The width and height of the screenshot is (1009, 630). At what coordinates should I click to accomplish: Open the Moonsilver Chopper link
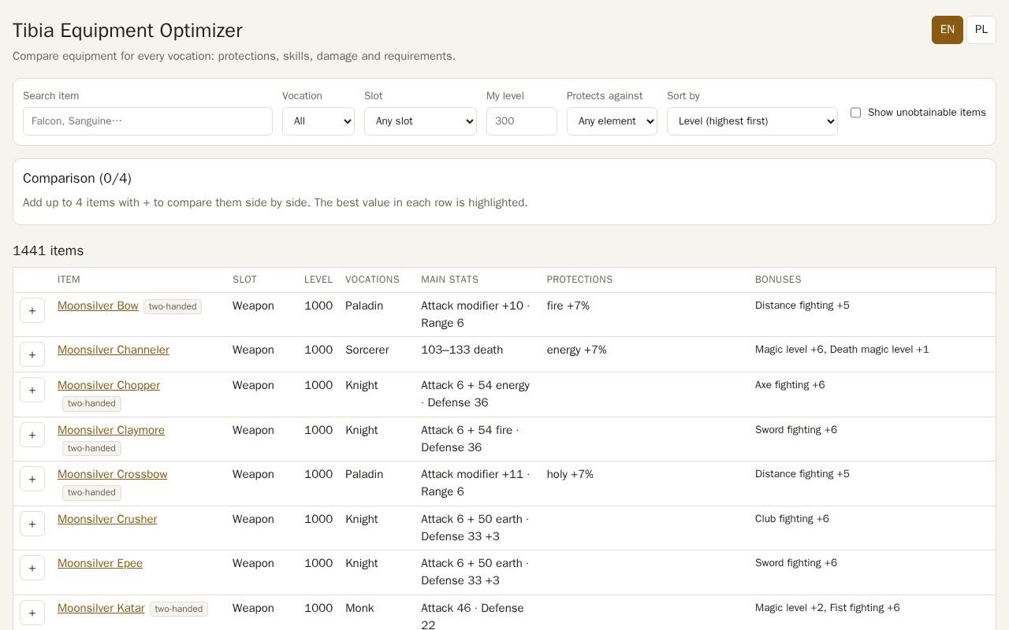pyautogui.click(x=109, y=385)
